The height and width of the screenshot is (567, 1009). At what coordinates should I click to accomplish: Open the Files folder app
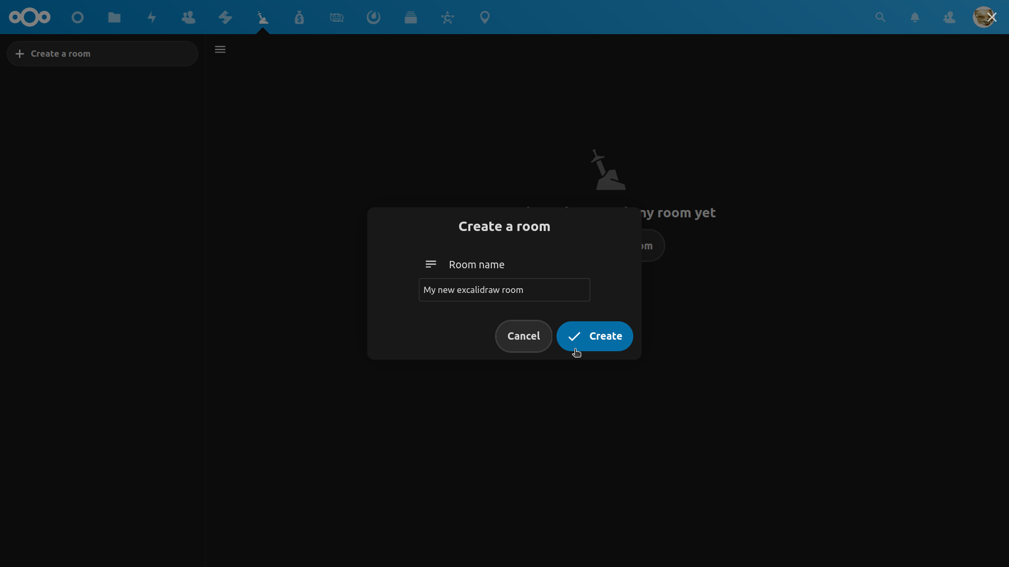pyautogui.click(x=115, y=17)
